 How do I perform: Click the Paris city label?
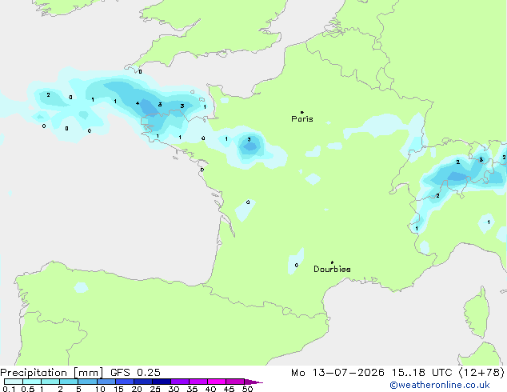coord(302,119)
